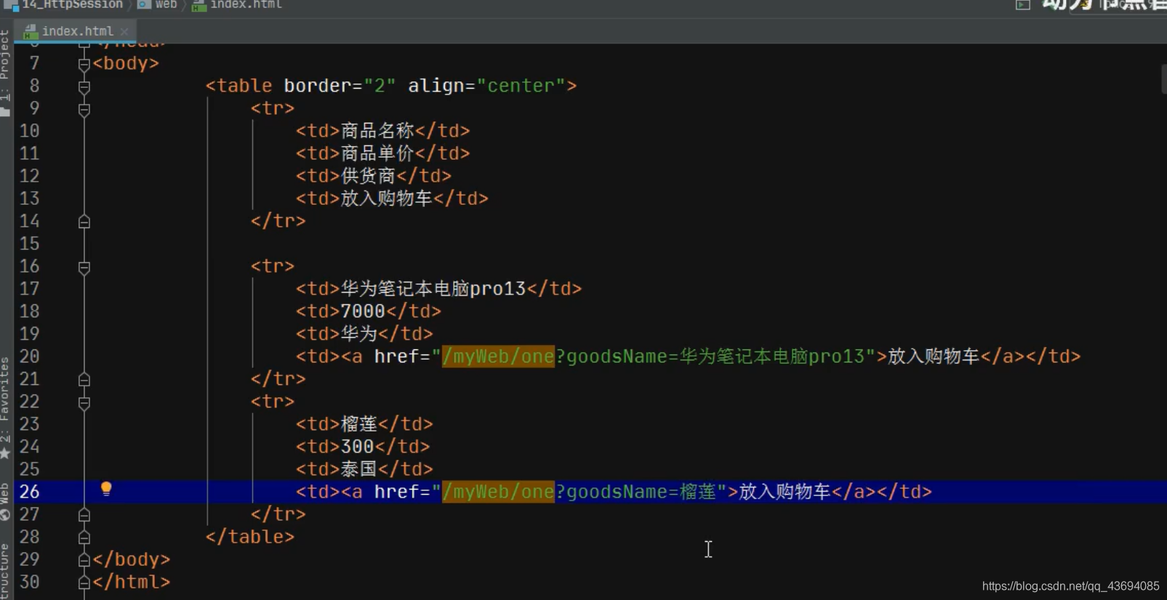Click the closing tr fold marker on line 21
Viewport: 1167px width, 600px height.
pyautogui.click(x=84, y=379)
